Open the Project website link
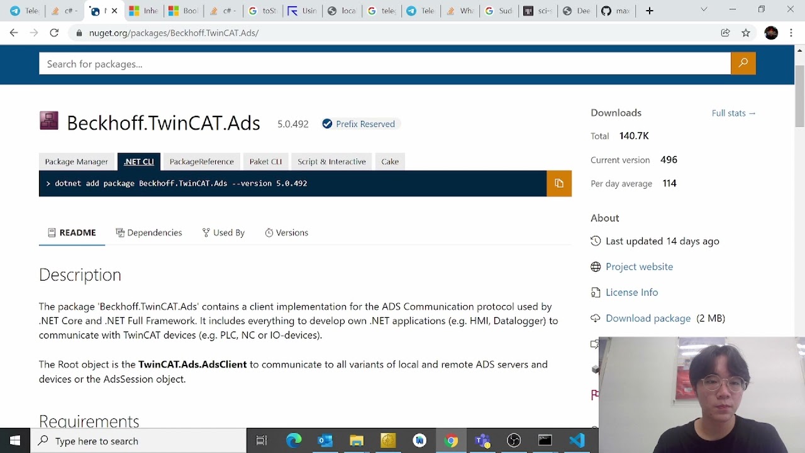Image resolution: width=805 pixels, height=453 pixels. click(x=639, y=267)
